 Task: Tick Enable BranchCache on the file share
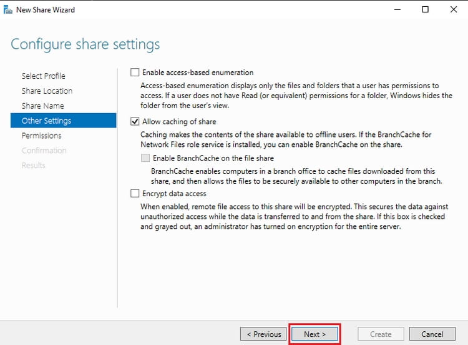145,158
